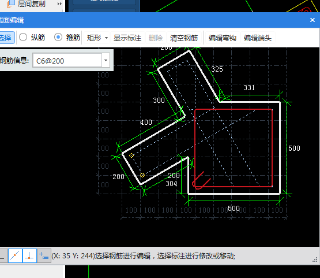Click the 400 dimension label
320x278 pixels.
[x=146, y=123]
